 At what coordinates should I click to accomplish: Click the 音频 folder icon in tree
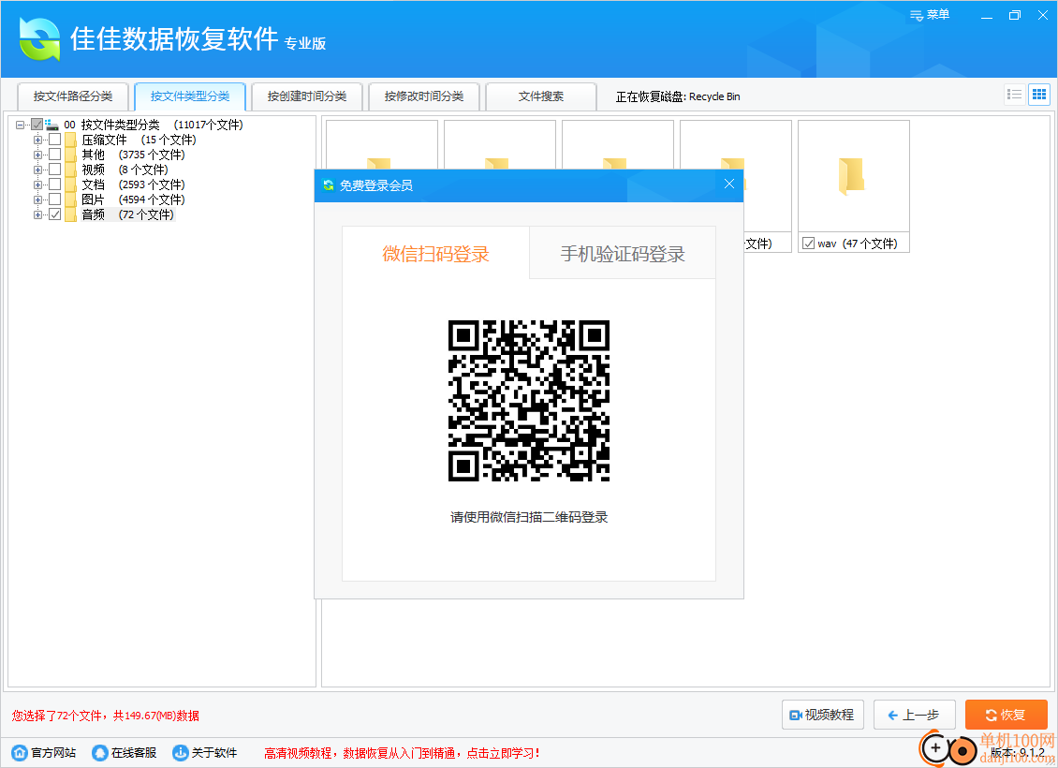[70, 214]
